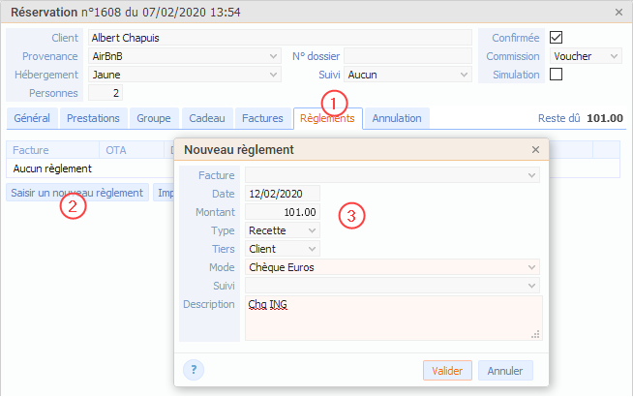Expand the Commission Voucher dropdown
Image resolution: width=633 pixels, height=397 pixels.
tap(586, 56)
